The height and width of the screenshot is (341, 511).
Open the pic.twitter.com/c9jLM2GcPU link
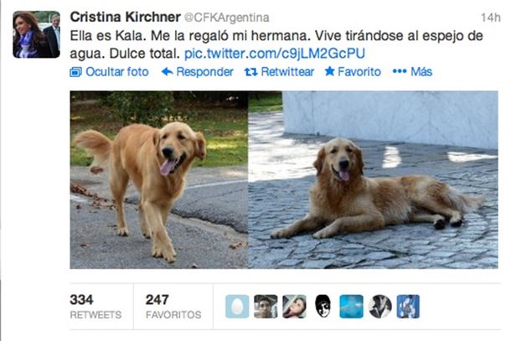275,54
